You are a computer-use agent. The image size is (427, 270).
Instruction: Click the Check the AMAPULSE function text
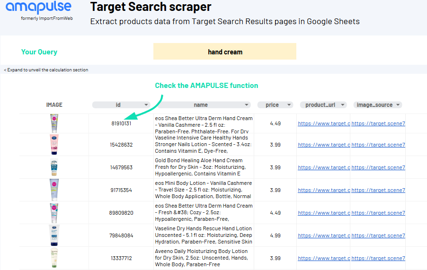point(206,86)
